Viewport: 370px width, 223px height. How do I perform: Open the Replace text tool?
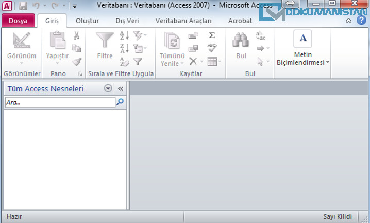click(x=261, y=35)
